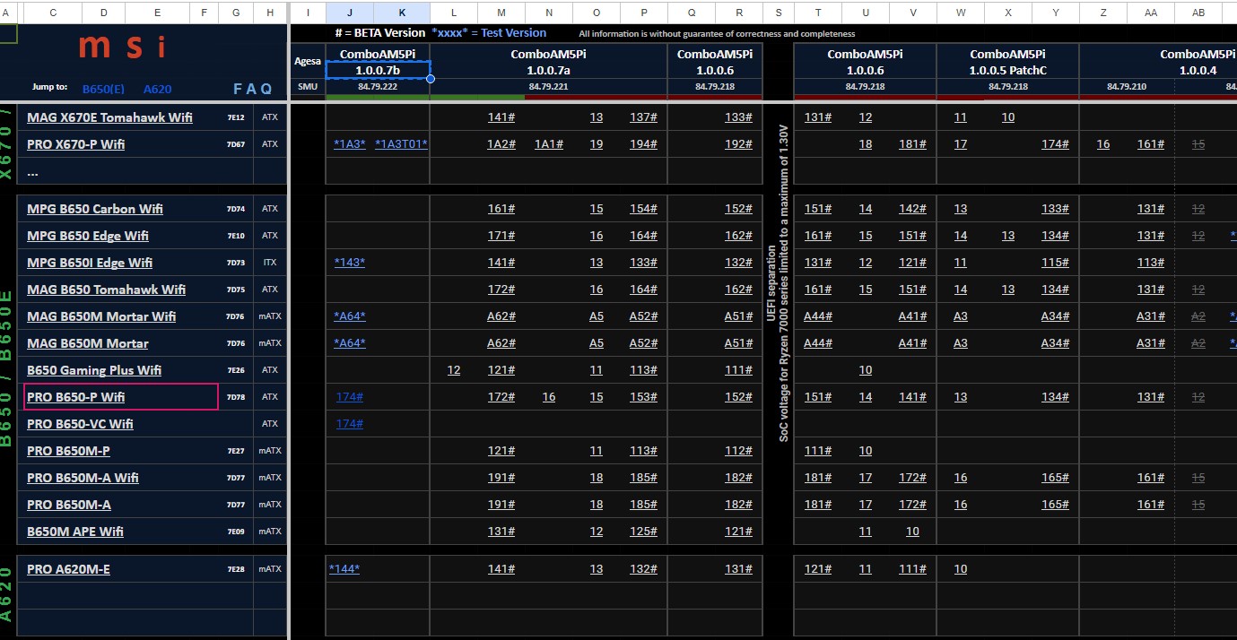Open 12 in B650 Gaming Plus Wifi row
This screenshot has width=1237, height=640.
click(x=454, y=370)
